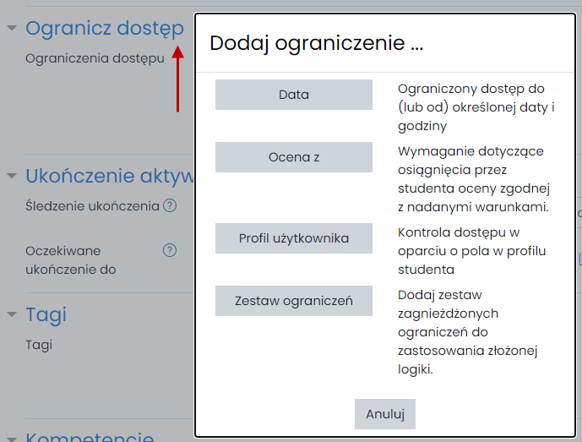
Task: Toggle the Kompetencje section arrow
Action: click(12, 438)
